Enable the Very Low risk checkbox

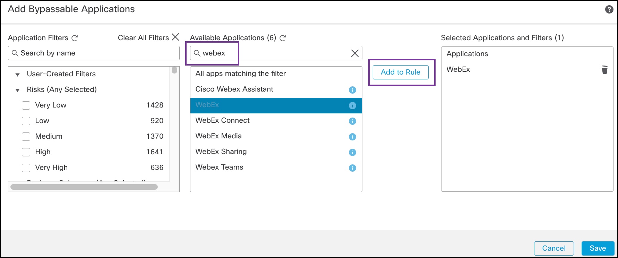click(26, 105)
